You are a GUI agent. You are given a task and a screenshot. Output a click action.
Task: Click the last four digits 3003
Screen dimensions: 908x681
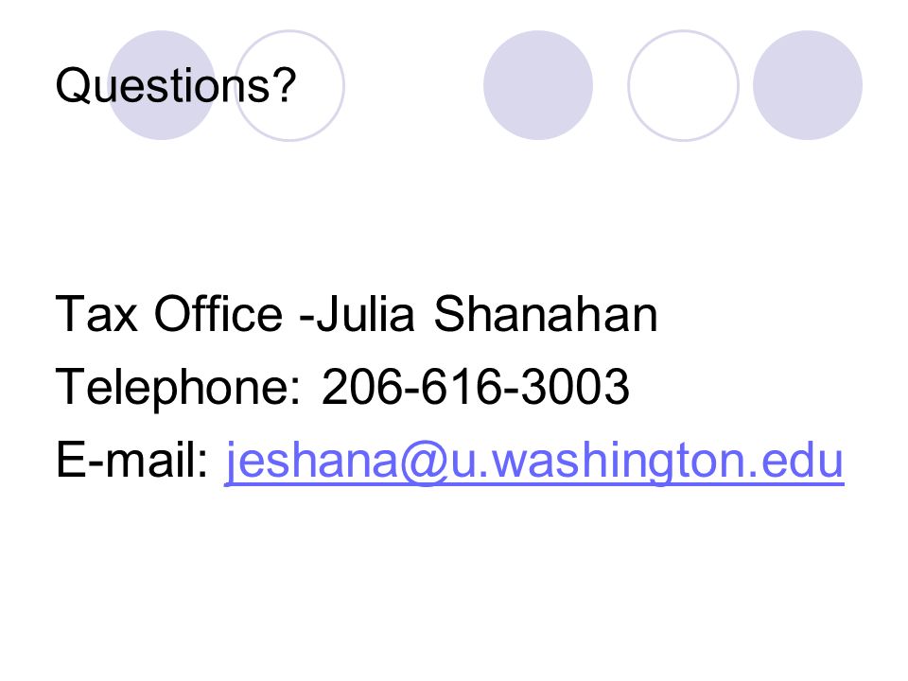pyautogui.click(x=575, y=387)
